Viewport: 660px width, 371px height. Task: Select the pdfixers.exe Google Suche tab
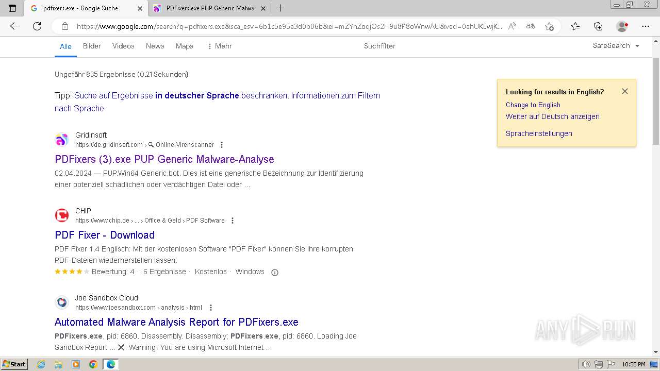point(86,8)
